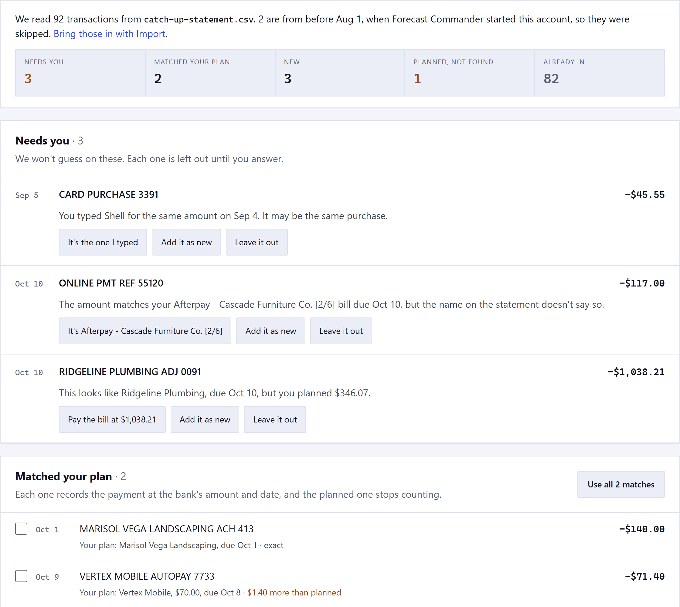
Task: Open the 'Bring those in with Import' link
Action: pos(110,34)
